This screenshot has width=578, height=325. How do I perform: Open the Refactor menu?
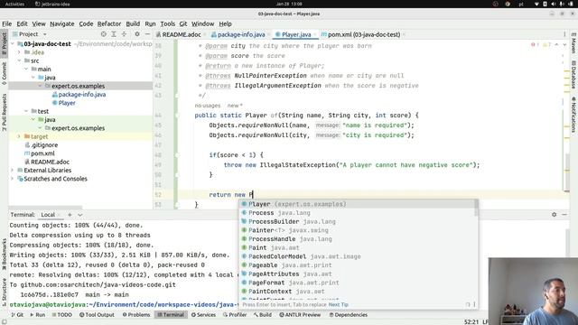coord(109,23)
